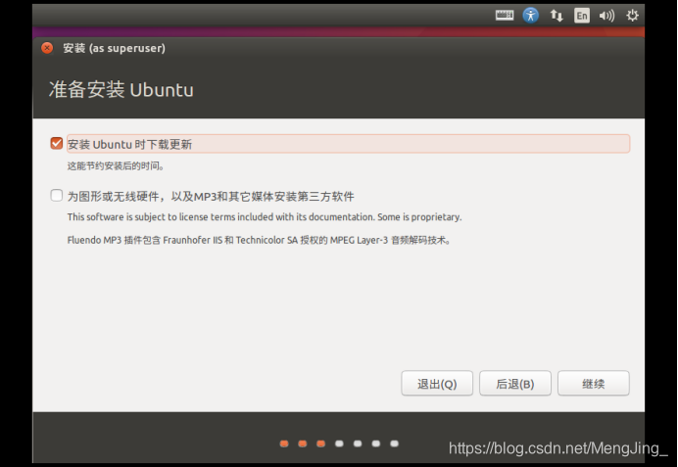Screen dimensions: 678x467
Task: Click the license terms notice text
Action: coord(265,217)
